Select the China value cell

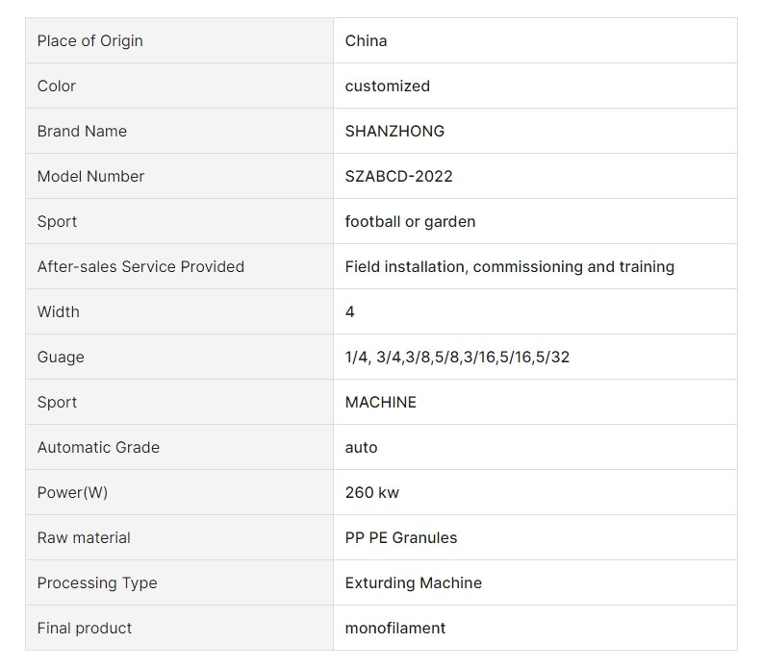pyautogui.click(x=535, y=40)
